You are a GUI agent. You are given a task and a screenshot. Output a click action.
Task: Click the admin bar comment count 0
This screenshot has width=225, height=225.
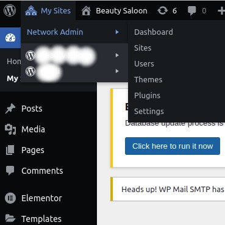[204, 11]
